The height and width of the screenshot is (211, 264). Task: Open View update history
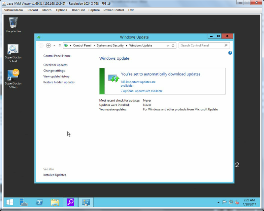[56, 76]
